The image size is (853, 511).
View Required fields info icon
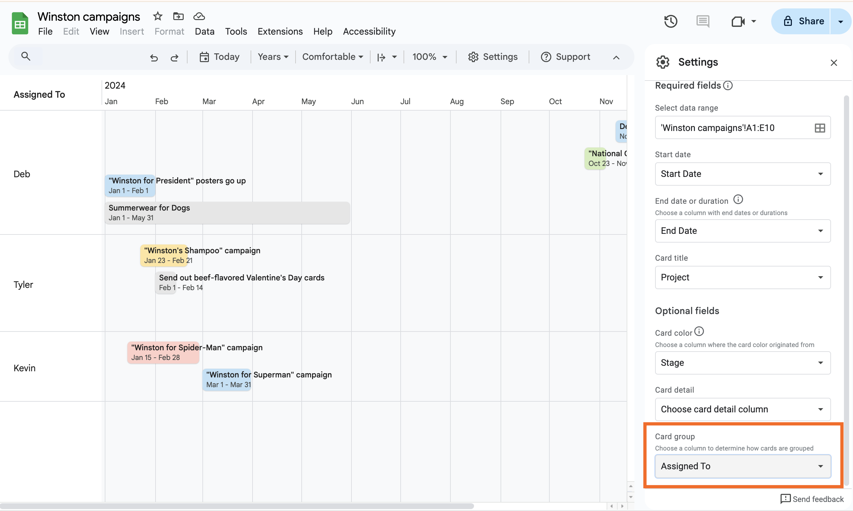(728, 85)
